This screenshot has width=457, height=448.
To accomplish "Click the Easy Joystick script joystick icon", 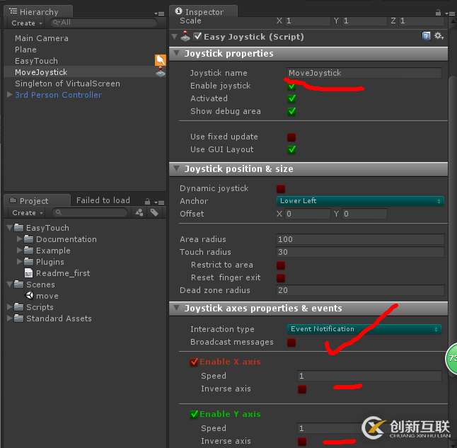I will tap(185, 37).
